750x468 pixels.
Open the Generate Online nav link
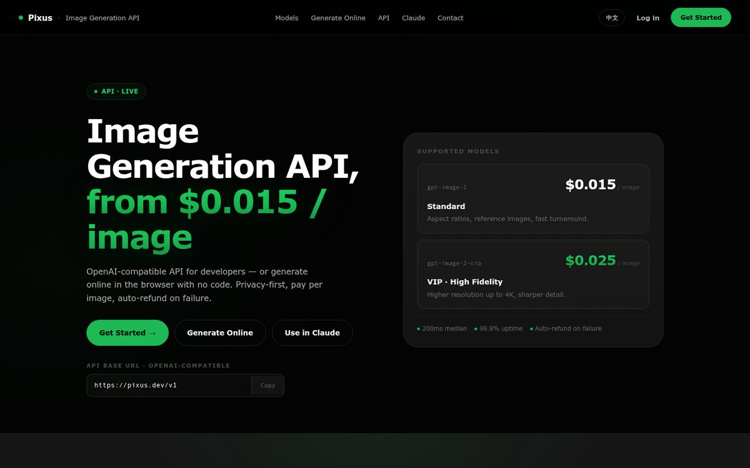point(338,18)
